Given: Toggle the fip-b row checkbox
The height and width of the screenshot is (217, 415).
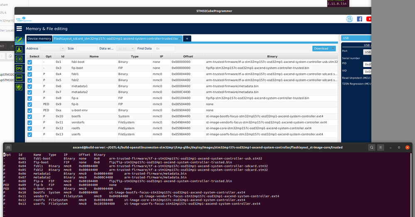Looking at the screenshot, I should click(29, 104).
